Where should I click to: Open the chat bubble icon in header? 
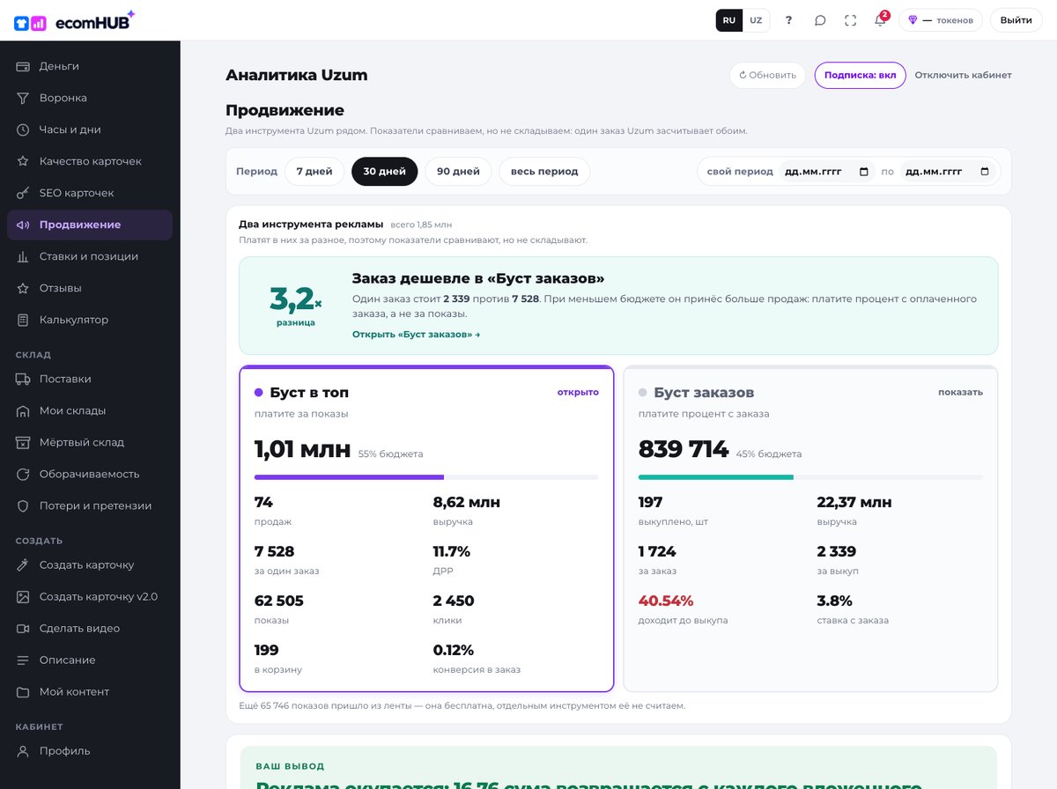(820, 20)
